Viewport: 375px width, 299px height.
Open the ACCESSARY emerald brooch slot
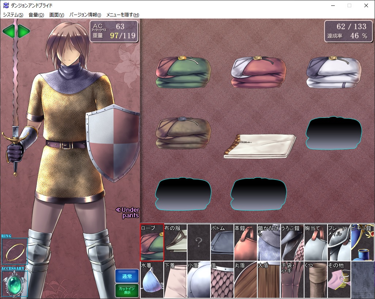(15, 284)
